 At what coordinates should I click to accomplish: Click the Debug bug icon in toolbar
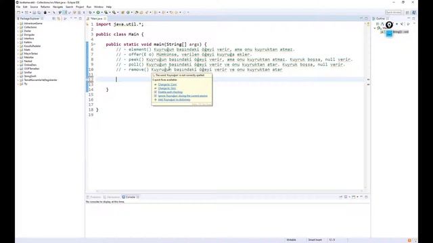(x=90, y=12)
